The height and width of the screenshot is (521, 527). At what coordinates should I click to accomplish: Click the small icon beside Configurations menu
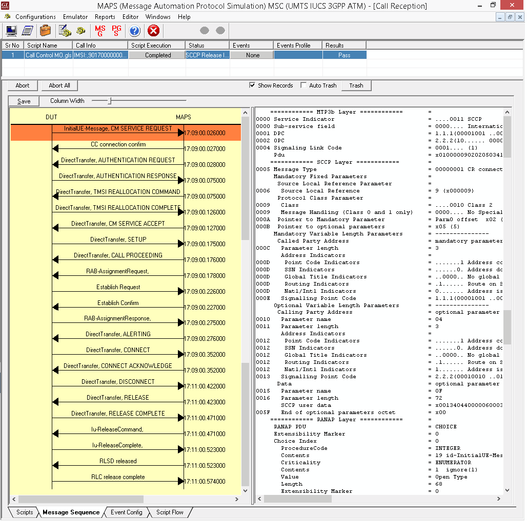[x=7, y=16]
